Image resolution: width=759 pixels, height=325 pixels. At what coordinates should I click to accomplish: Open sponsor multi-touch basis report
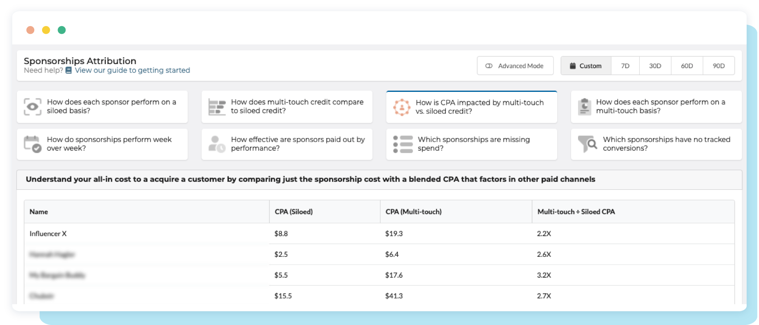[x=656, y=107]
